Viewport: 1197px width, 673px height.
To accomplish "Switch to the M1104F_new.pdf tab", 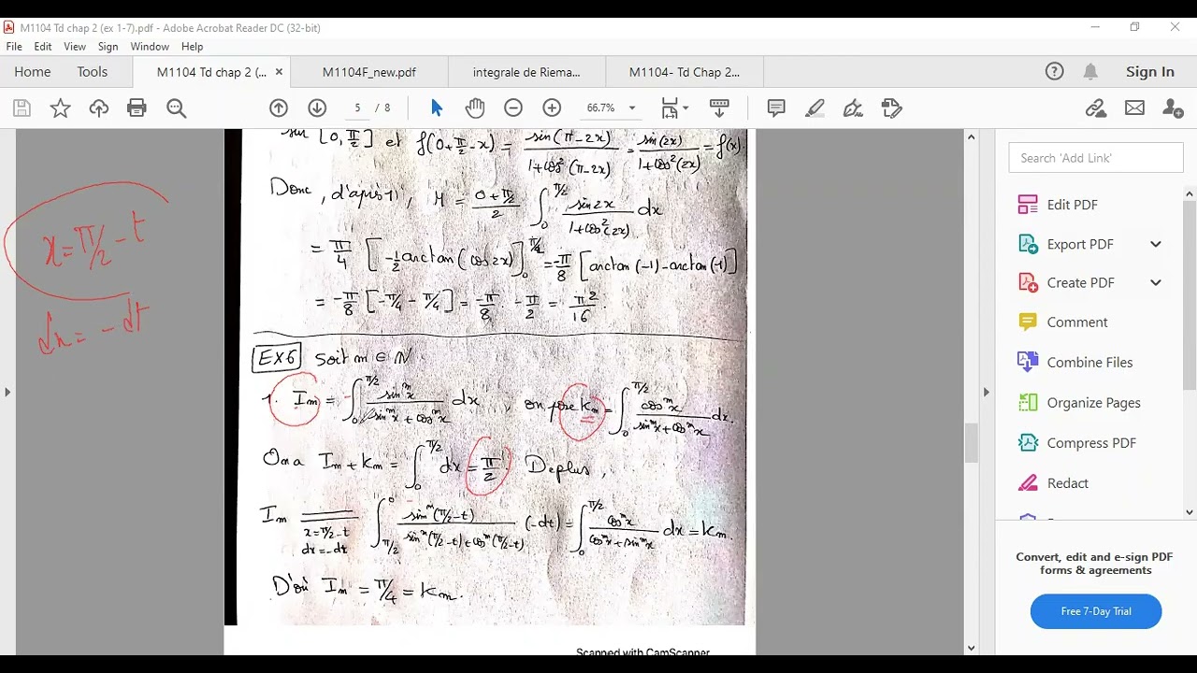I will pos(369,71).
